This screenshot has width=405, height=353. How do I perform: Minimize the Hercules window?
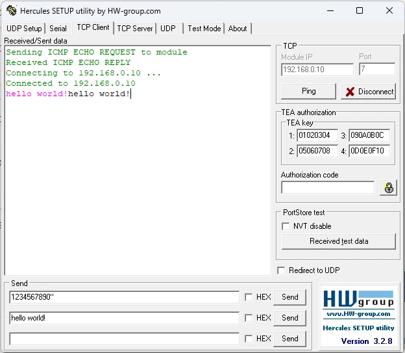coord(330,10)
